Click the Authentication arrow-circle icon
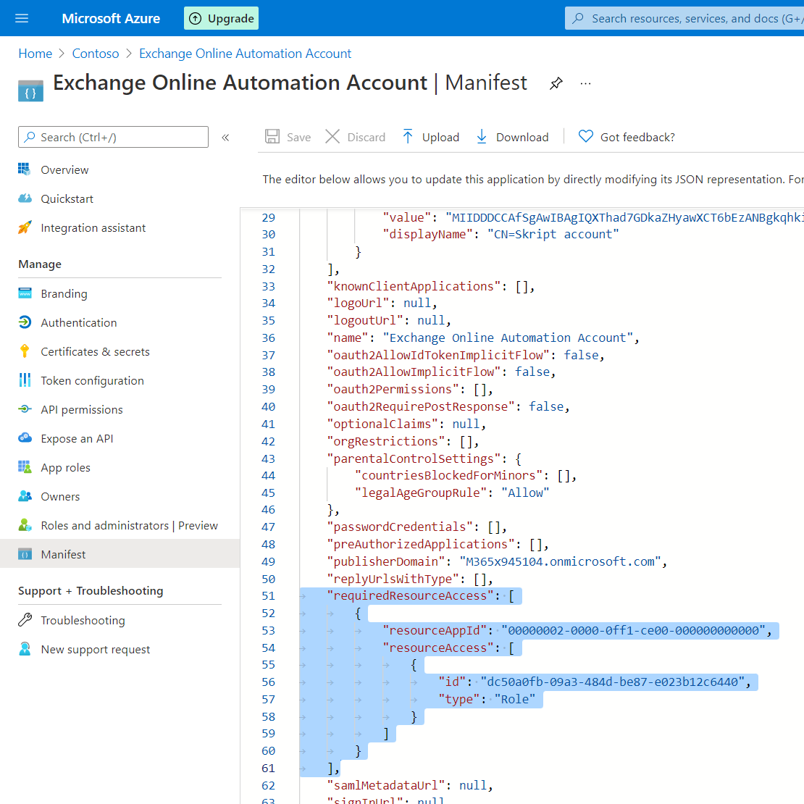 click(25, 322)
